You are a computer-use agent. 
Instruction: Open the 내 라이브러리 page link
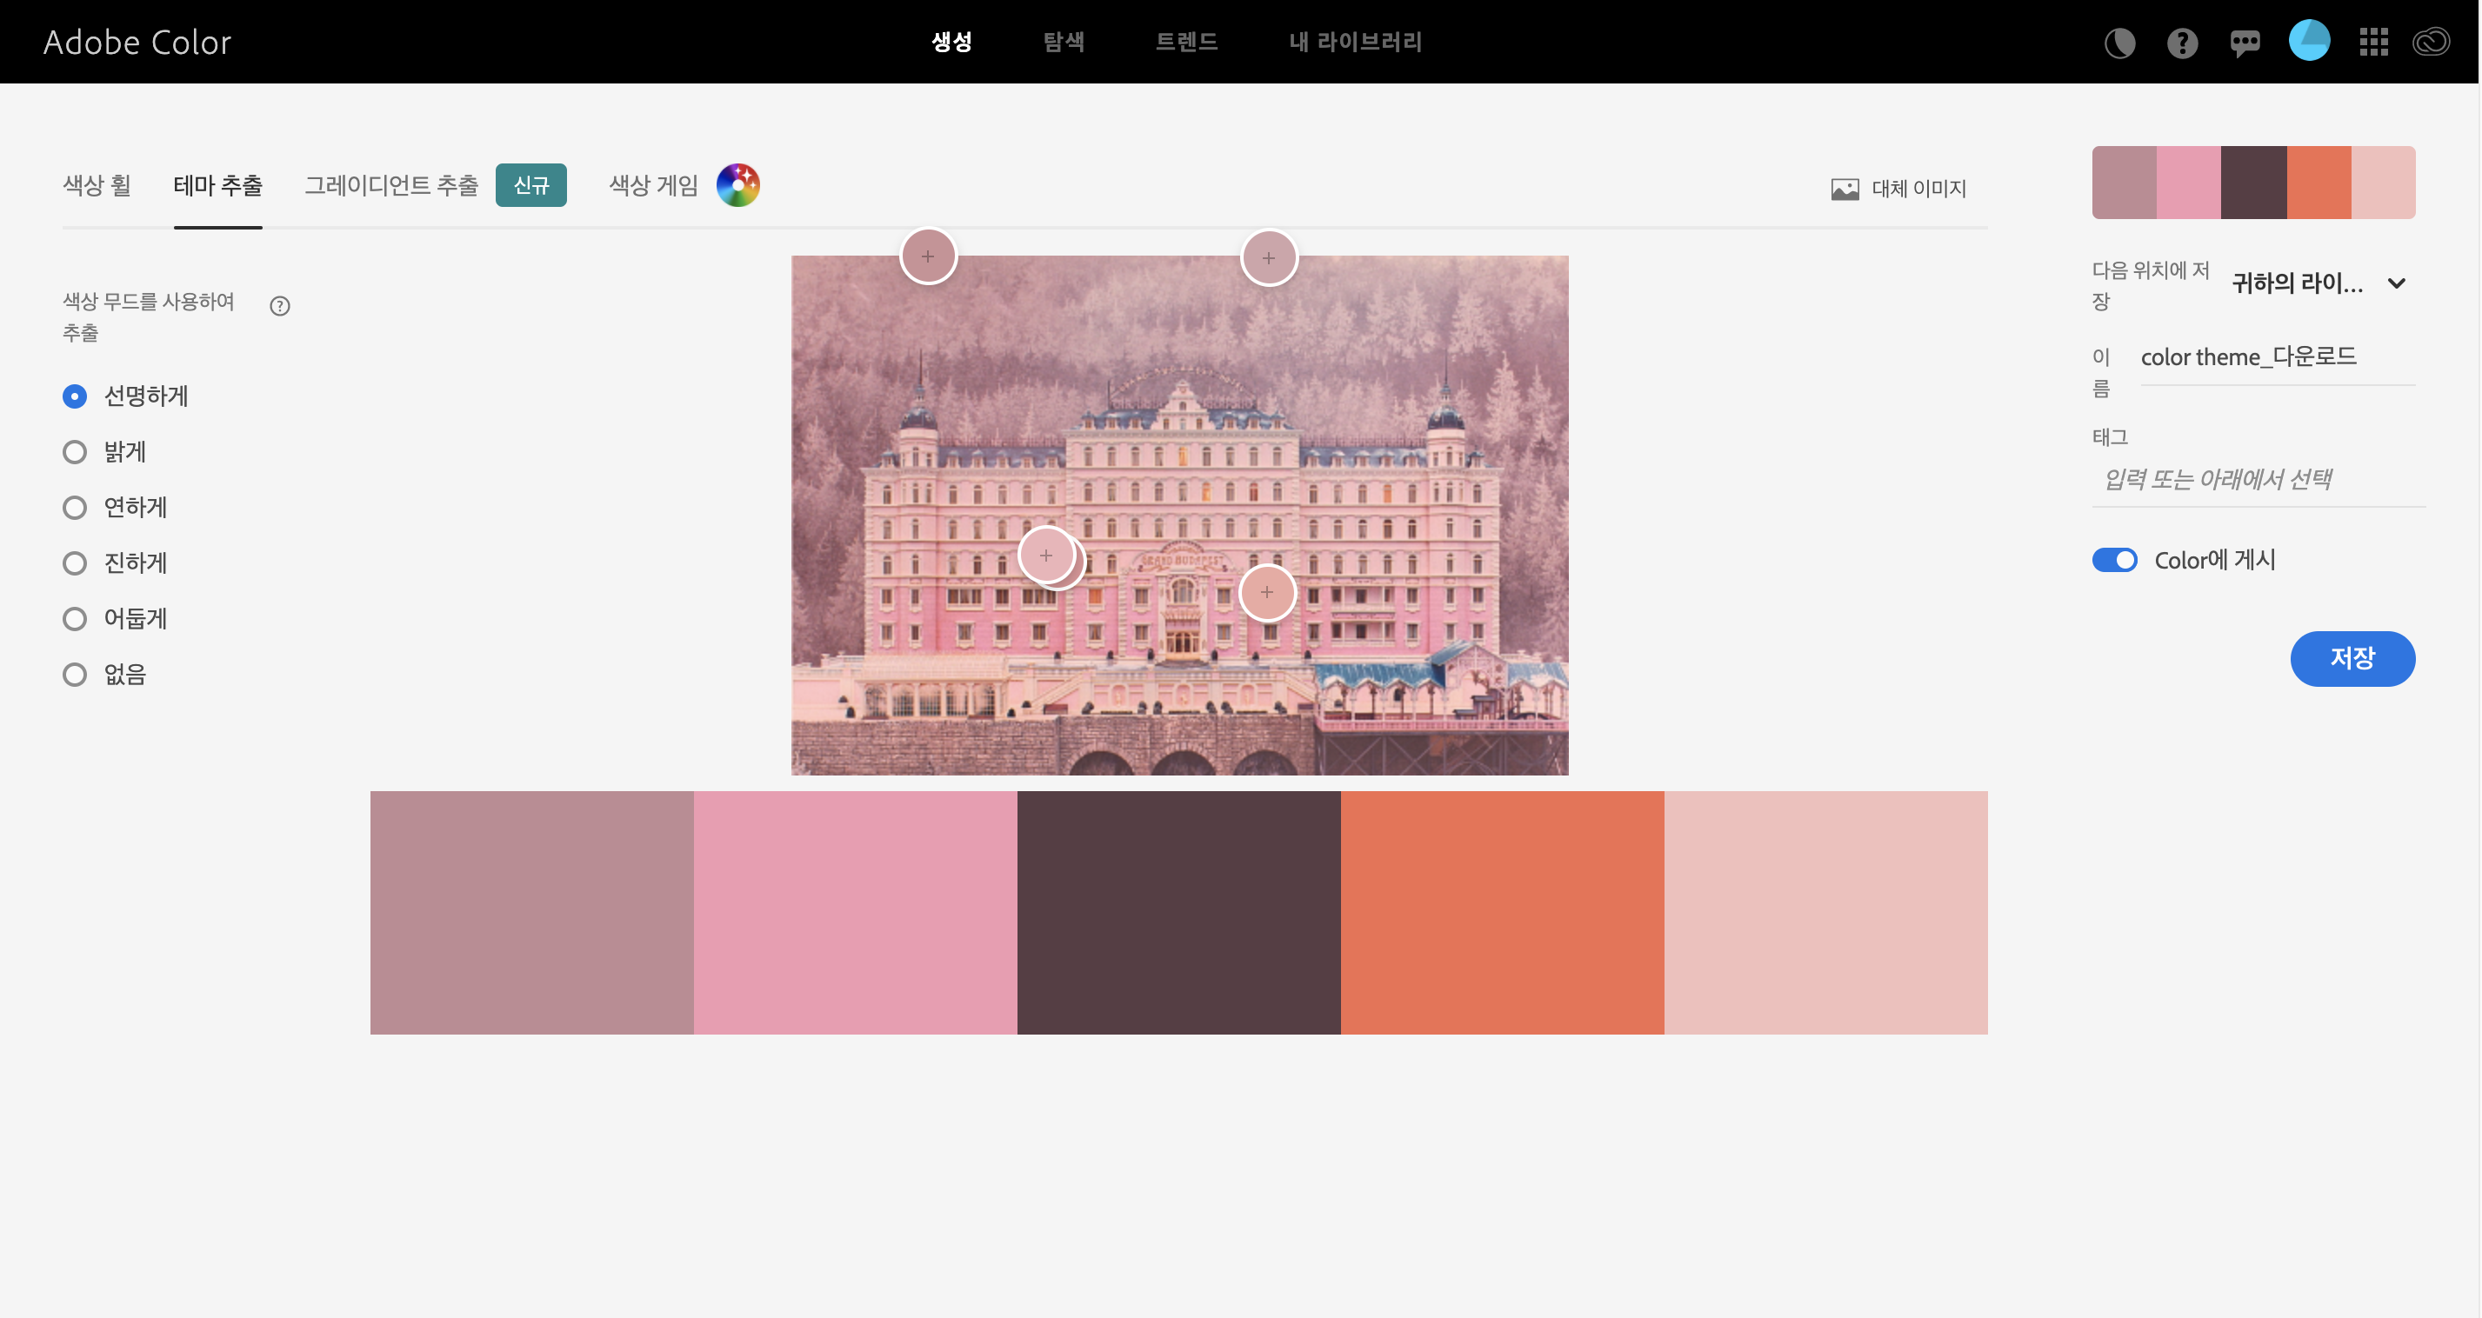(x=1355, y=43)
